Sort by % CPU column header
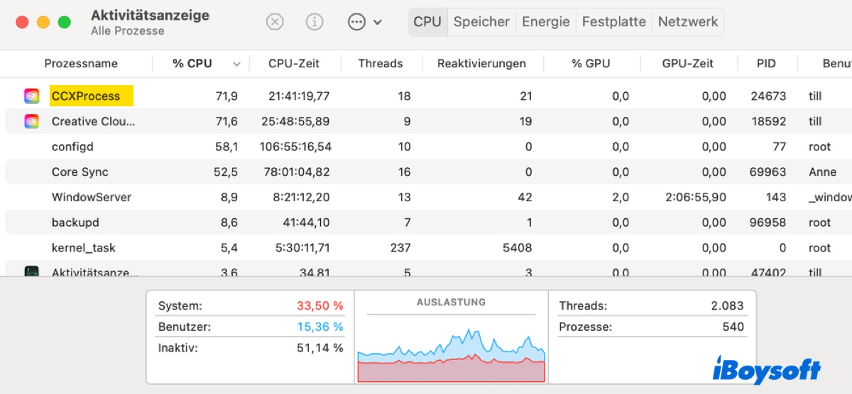The height and width of the screenshot is (394, 852). point(192,64)
